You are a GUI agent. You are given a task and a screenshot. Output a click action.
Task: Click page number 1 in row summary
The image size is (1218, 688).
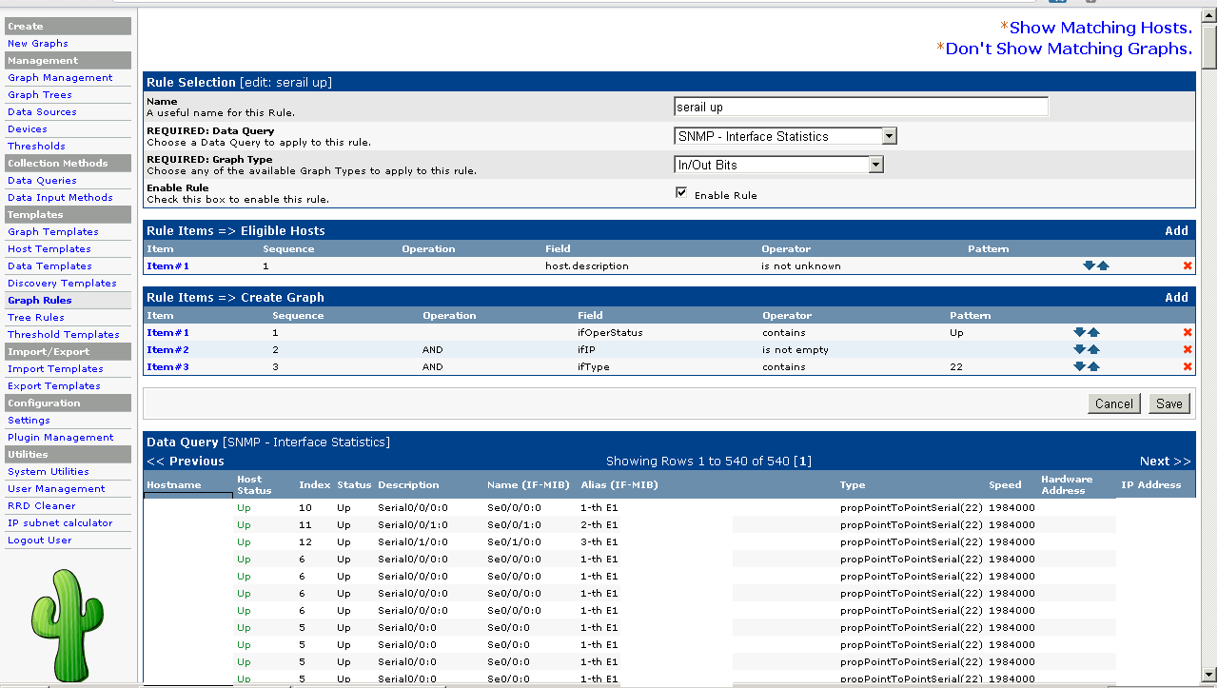(804, 462)
